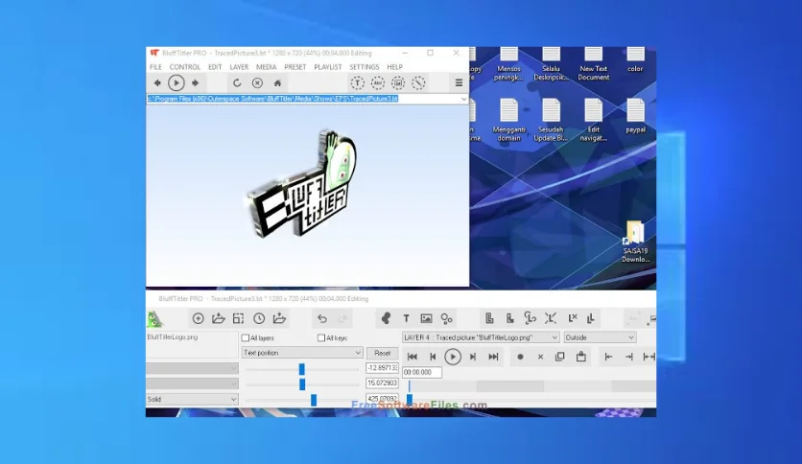Click the -12.897133 value field
This screenshot has height=464, width=802.
[382, 368]
